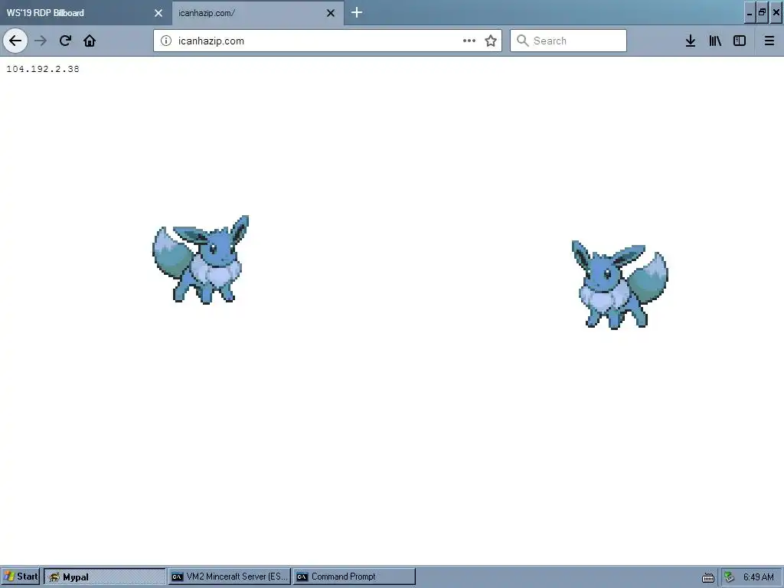Click the on-screen keyboard tray icon

click(x=708, y=577)
